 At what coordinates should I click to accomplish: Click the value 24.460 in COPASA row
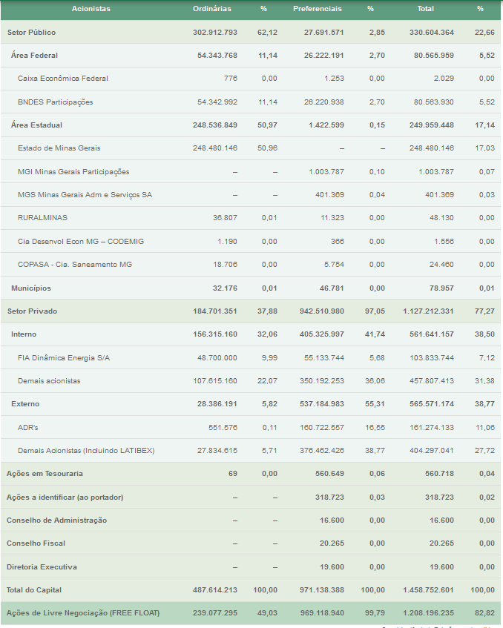441,265
